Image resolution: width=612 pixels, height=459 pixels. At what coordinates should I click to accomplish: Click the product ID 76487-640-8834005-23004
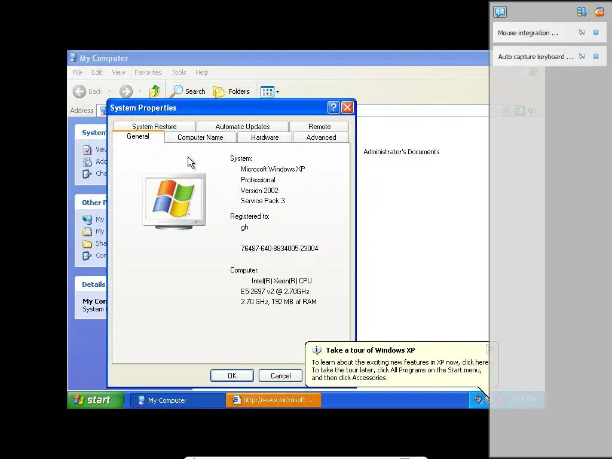tap(280, 249)
